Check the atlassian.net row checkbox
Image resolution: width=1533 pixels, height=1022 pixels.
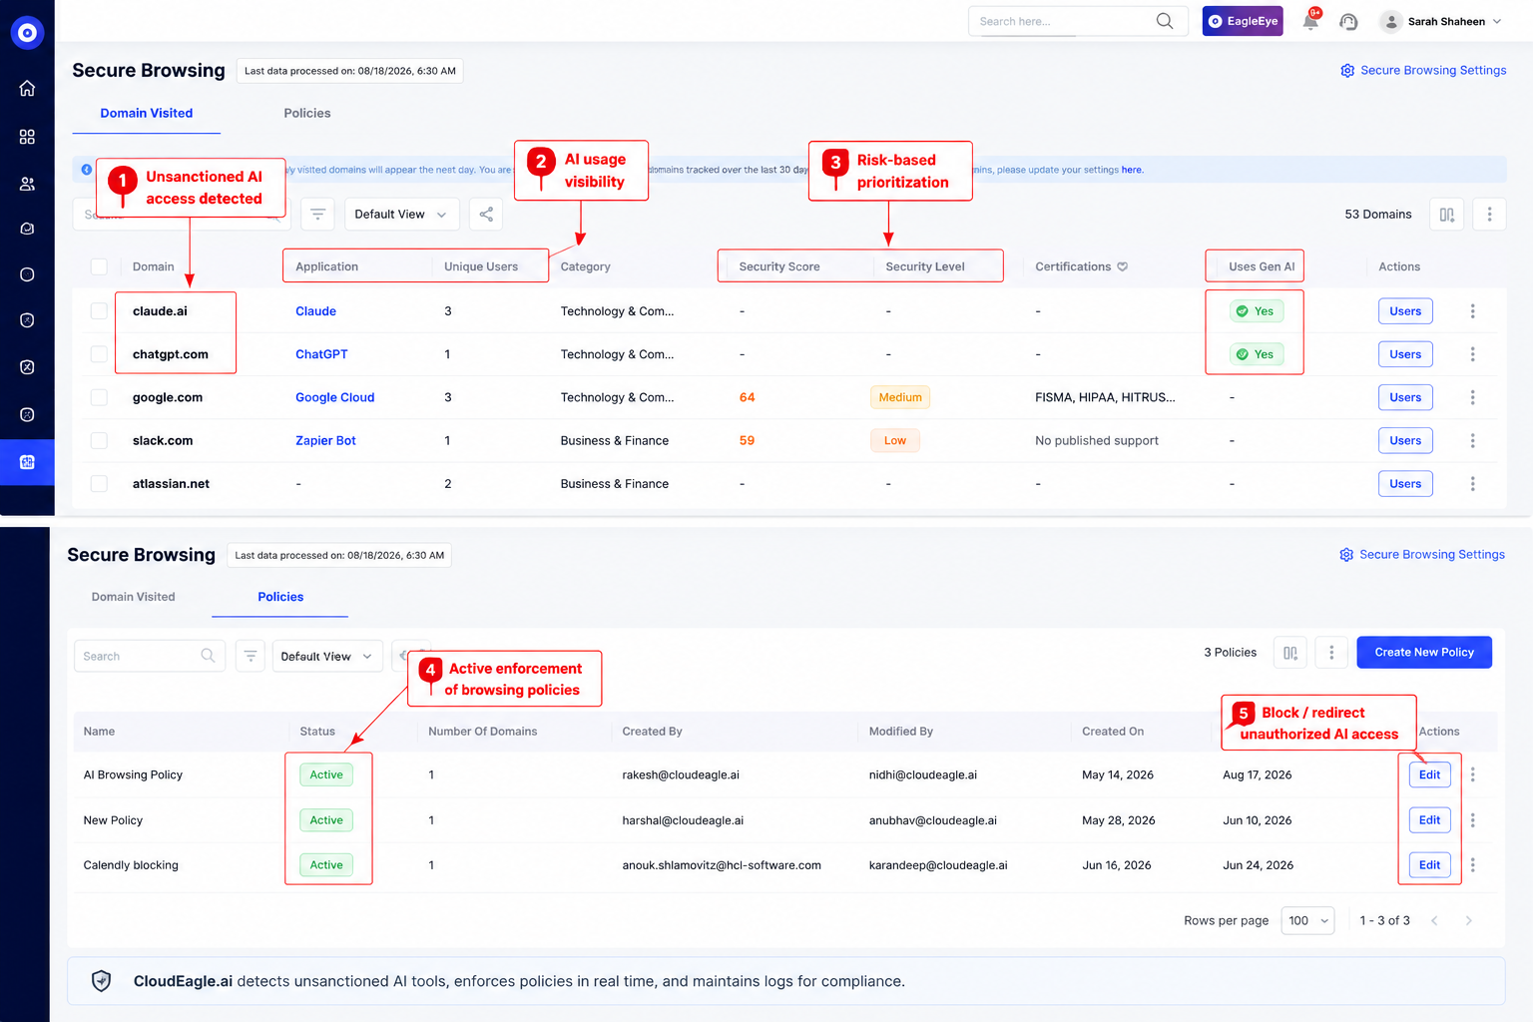point(99,484)
